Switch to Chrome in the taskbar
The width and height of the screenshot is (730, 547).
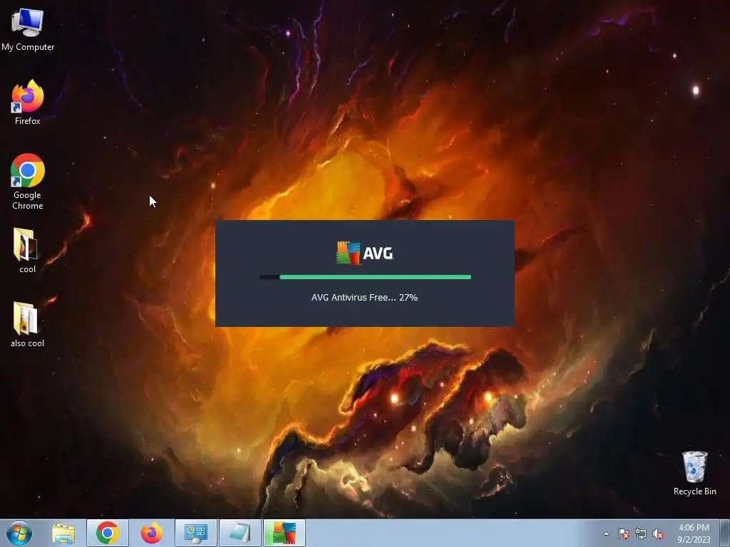(x=108, y=533)
